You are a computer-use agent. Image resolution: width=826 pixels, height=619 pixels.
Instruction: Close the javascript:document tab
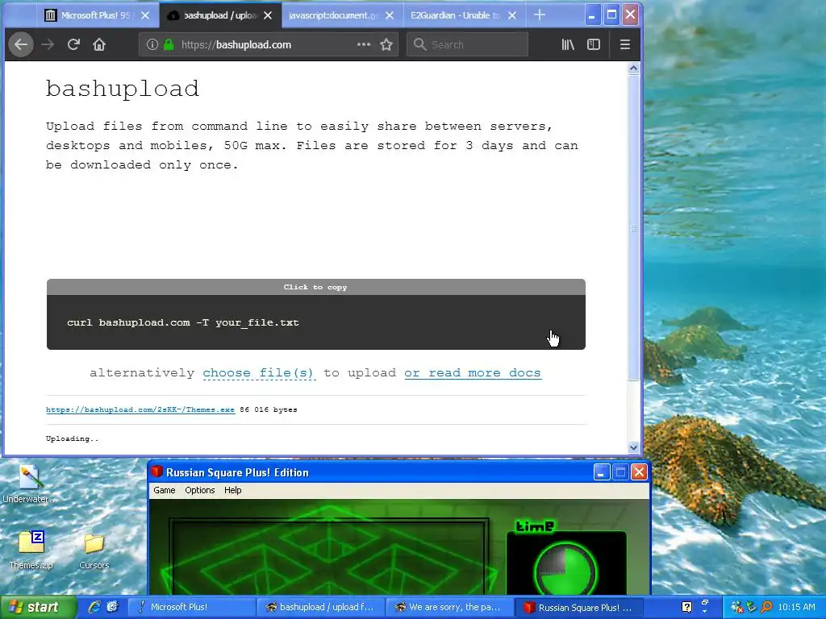point(390,15)
